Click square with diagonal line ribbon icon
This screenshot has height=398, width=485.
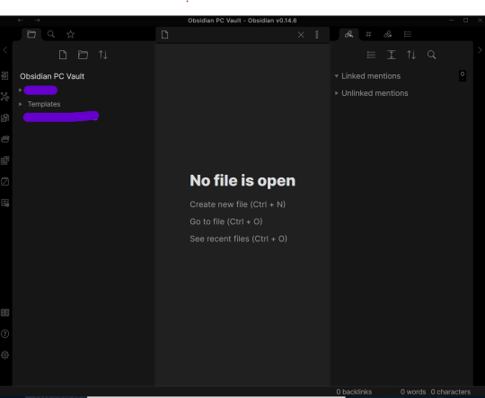click(x=5, y=182)
